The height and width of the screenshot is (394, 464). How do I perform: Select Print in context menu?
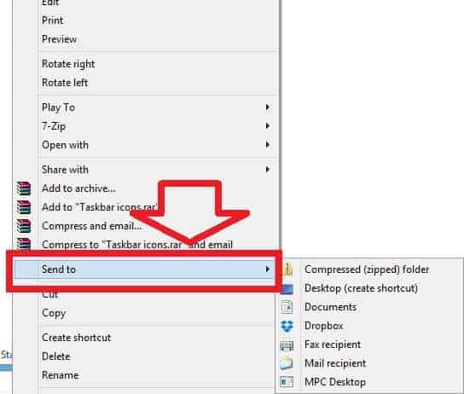click(52, 20)
